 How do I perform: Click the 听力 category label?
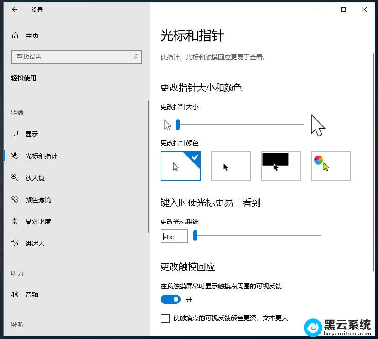coord(17,273)
